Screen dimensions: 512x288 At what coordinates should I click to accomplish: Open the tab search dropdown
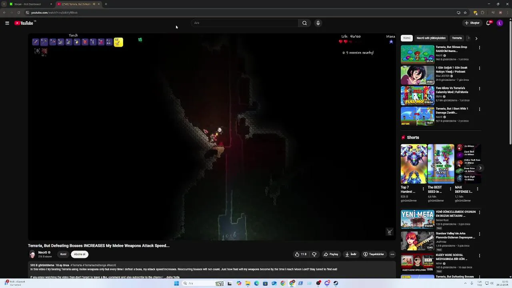pos(3,4)
